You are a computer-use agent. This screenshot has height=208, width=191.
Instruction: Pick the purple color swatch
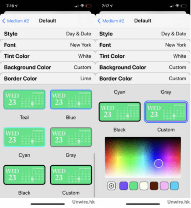coord(124,186)
